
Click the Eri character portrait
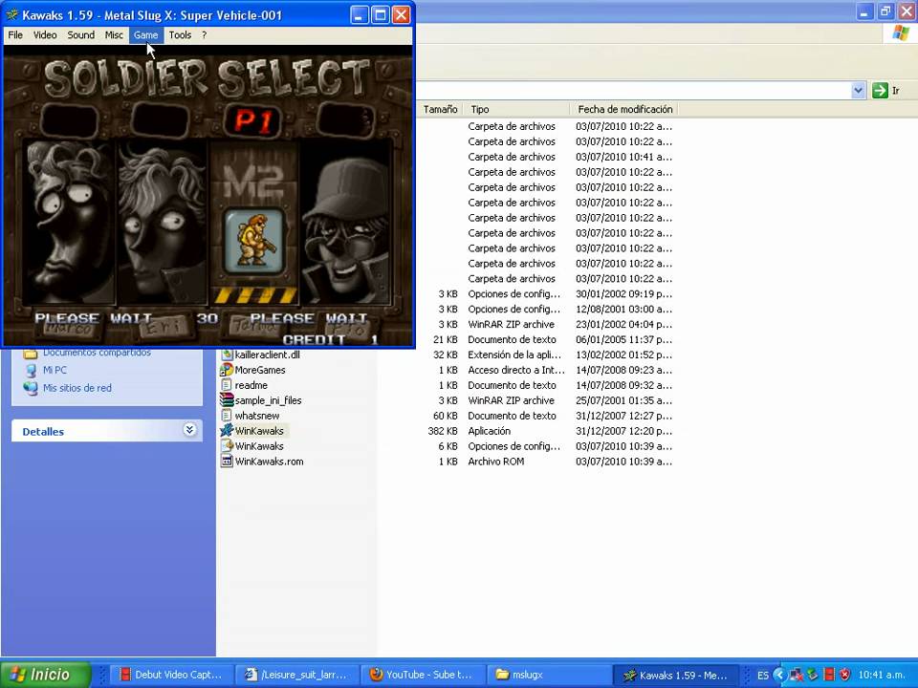[163, 223]
